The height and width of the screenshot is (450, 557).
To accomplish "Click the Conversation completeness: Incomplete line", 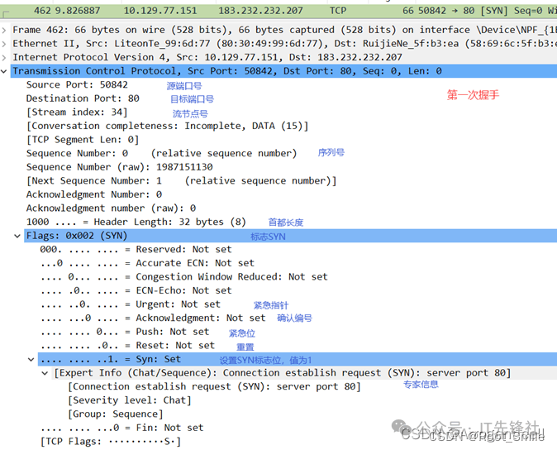I will tap(167, 126).
